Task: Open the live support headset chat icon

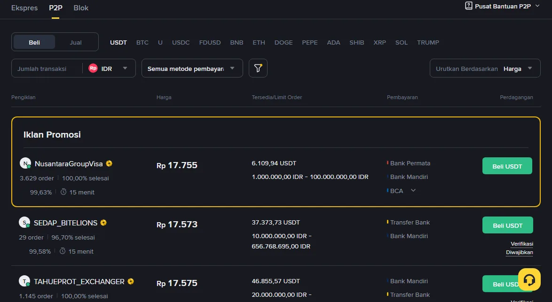Action: [x=529, y=279]
